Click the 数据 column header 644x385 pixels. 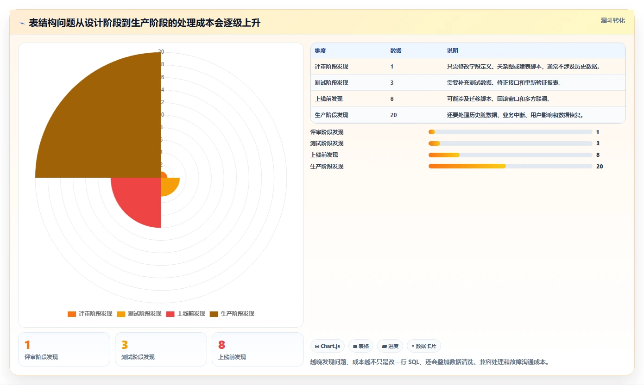[x=396, y=51]
